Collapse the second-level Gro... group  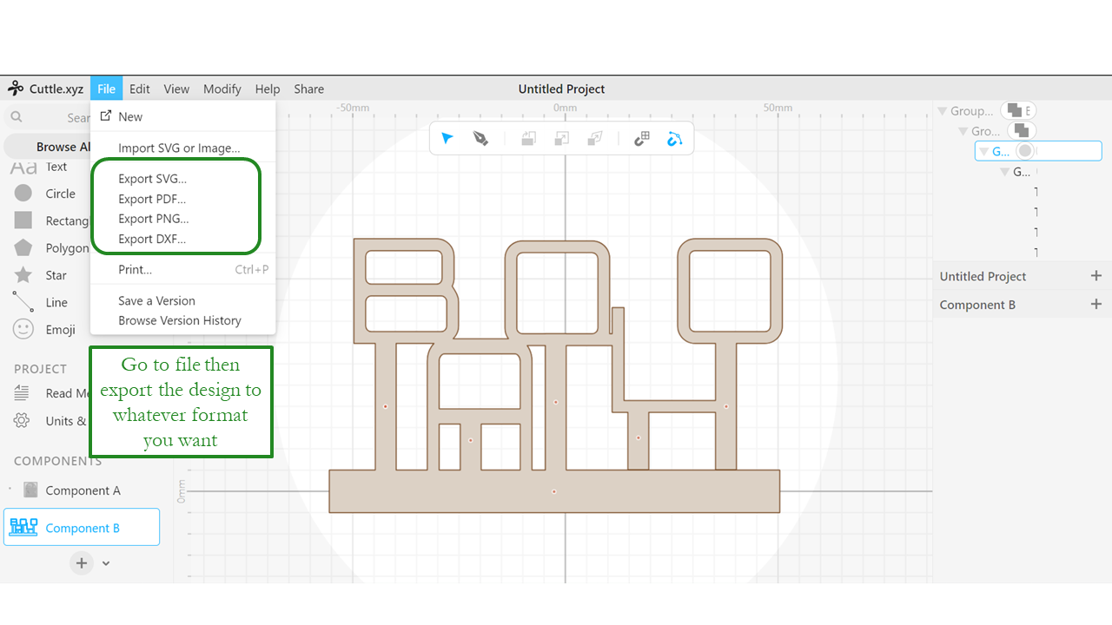[x=963, y=131]
